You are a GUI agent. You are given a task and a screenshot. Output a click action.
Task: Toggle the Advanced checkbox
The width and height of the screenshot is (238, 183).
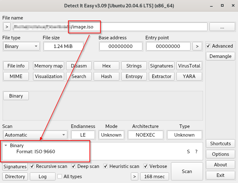point(208,46)
